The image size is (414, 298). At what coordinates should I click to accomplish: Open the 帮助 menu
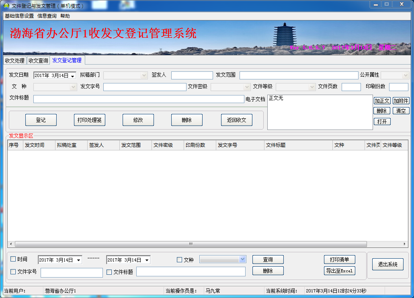click(x=65, y=16)
